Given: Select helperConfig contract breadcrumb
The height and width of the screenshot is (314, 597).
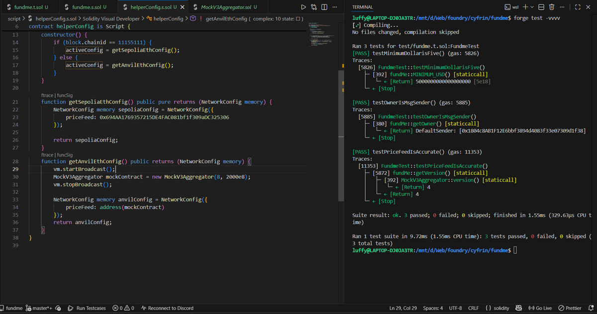Looking at the screenshot, I should pyautogui.click(x=165, y=19).
